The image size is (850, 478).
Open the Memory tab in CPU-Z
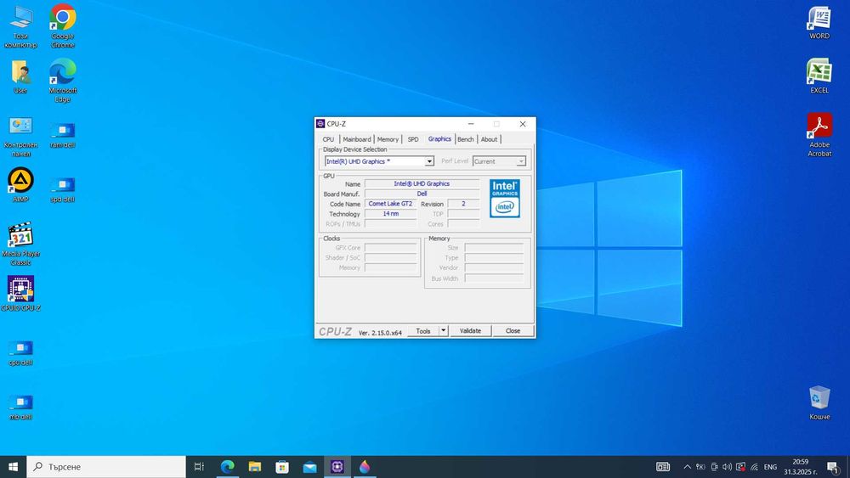tap(388, 139)
